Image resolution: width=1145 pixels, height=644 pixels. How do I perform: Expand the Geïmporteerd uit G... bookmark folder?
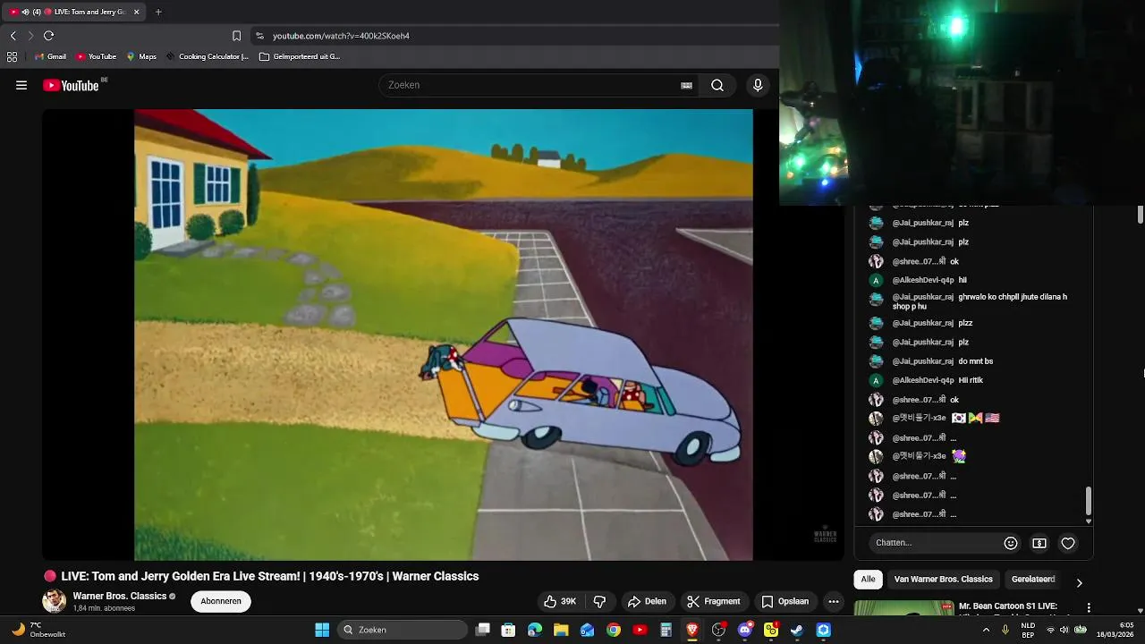300,56
